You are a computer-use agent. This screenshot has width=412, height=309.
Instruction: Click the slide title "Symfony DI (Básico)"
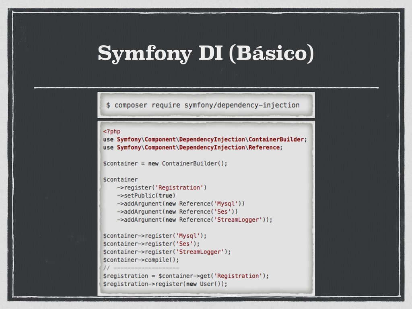point(206,54)
